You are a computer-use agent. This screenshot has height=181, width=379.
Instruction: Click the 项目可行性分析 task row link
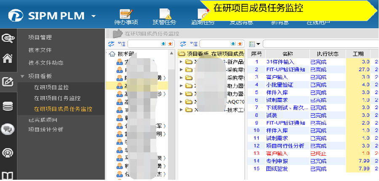pos(285,146)
